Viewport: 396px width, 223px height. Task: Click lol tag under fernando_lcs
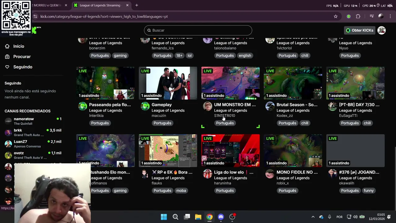click(189, 55)
